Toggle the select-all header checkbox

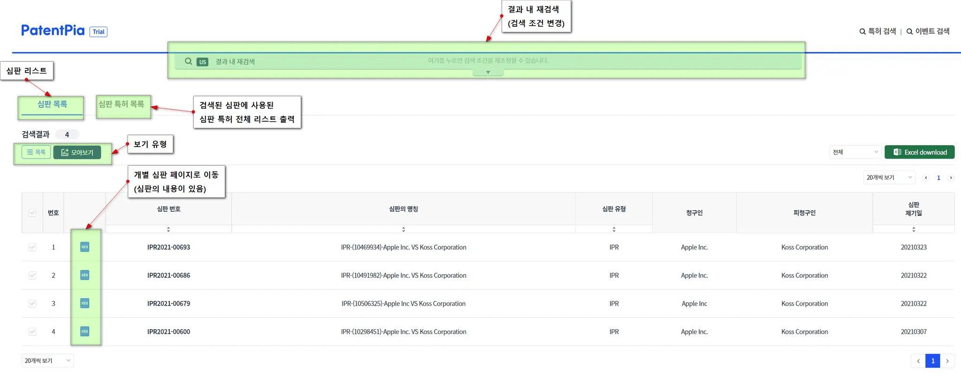(x=32, y=213)
